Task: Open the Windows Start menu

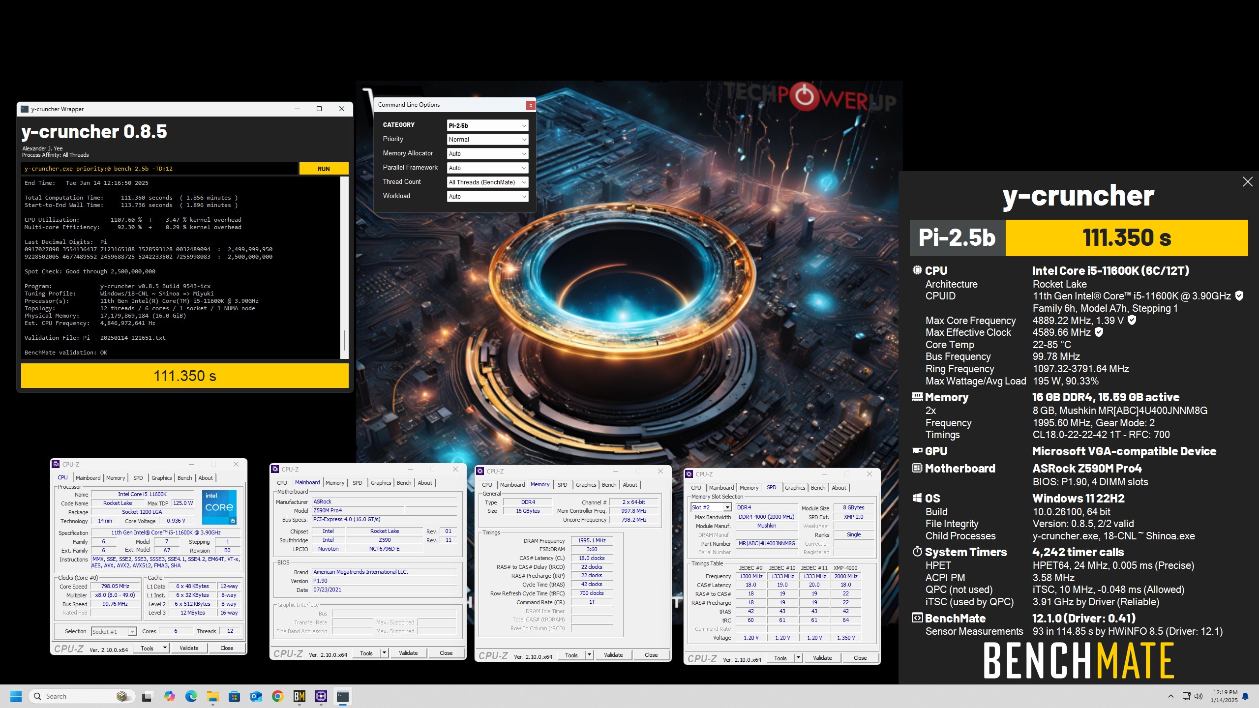Action: tap(16, 696)
